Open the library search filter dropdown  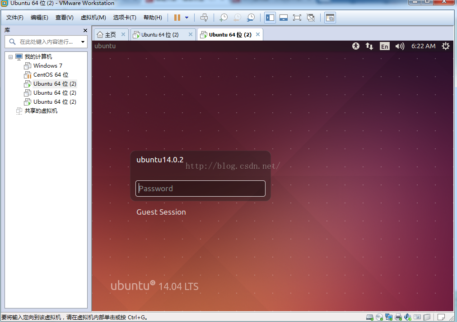pos(83,42)
